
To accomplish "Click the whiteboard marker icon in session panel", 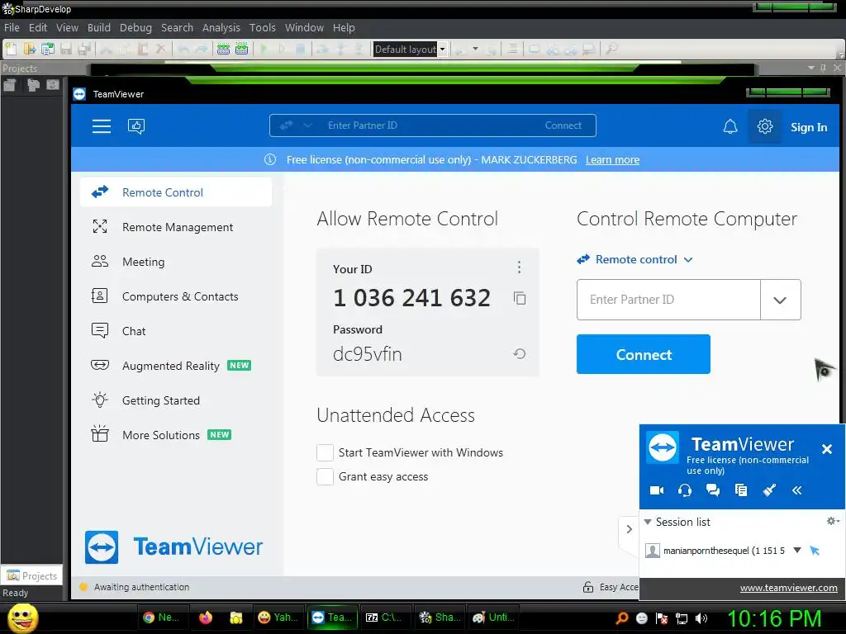I will click(x=769, y=490).
